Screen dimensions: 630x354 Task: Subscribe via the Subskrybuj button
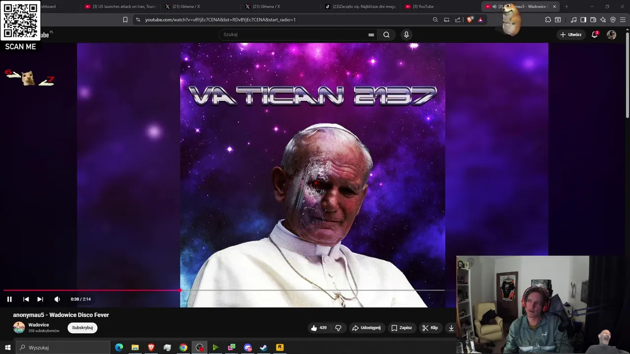pos(82,327)
